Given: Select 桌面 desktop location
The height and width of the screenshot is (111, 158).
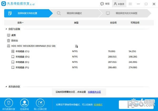Looking at the screenshot, I should click(13, 35).
